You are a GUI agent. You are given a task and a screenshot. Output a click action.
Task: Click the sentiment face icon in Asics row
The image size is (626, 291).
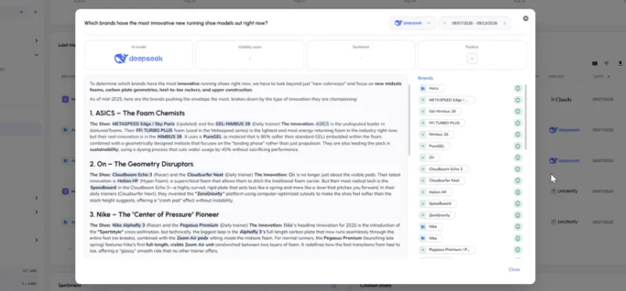tap(518, 88)
